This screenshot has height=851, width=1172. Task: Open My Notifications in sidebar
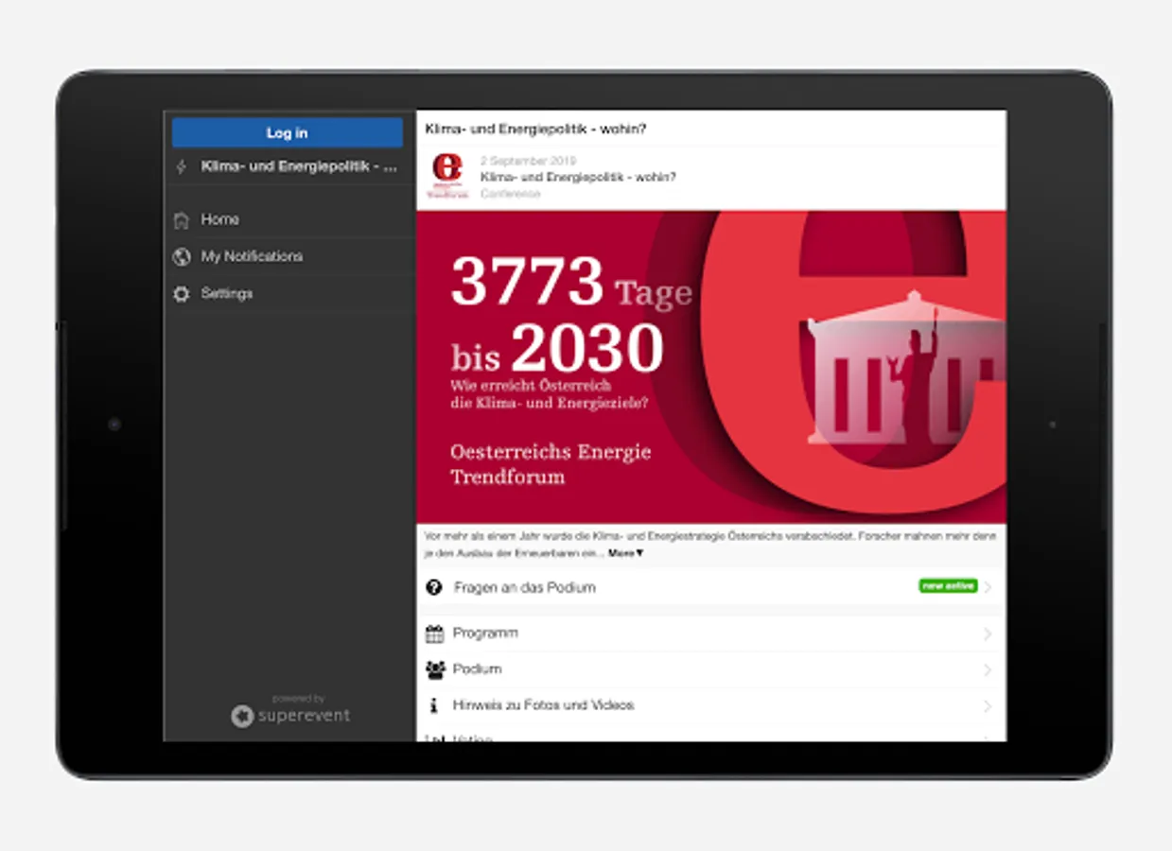[x=289, y=256]
